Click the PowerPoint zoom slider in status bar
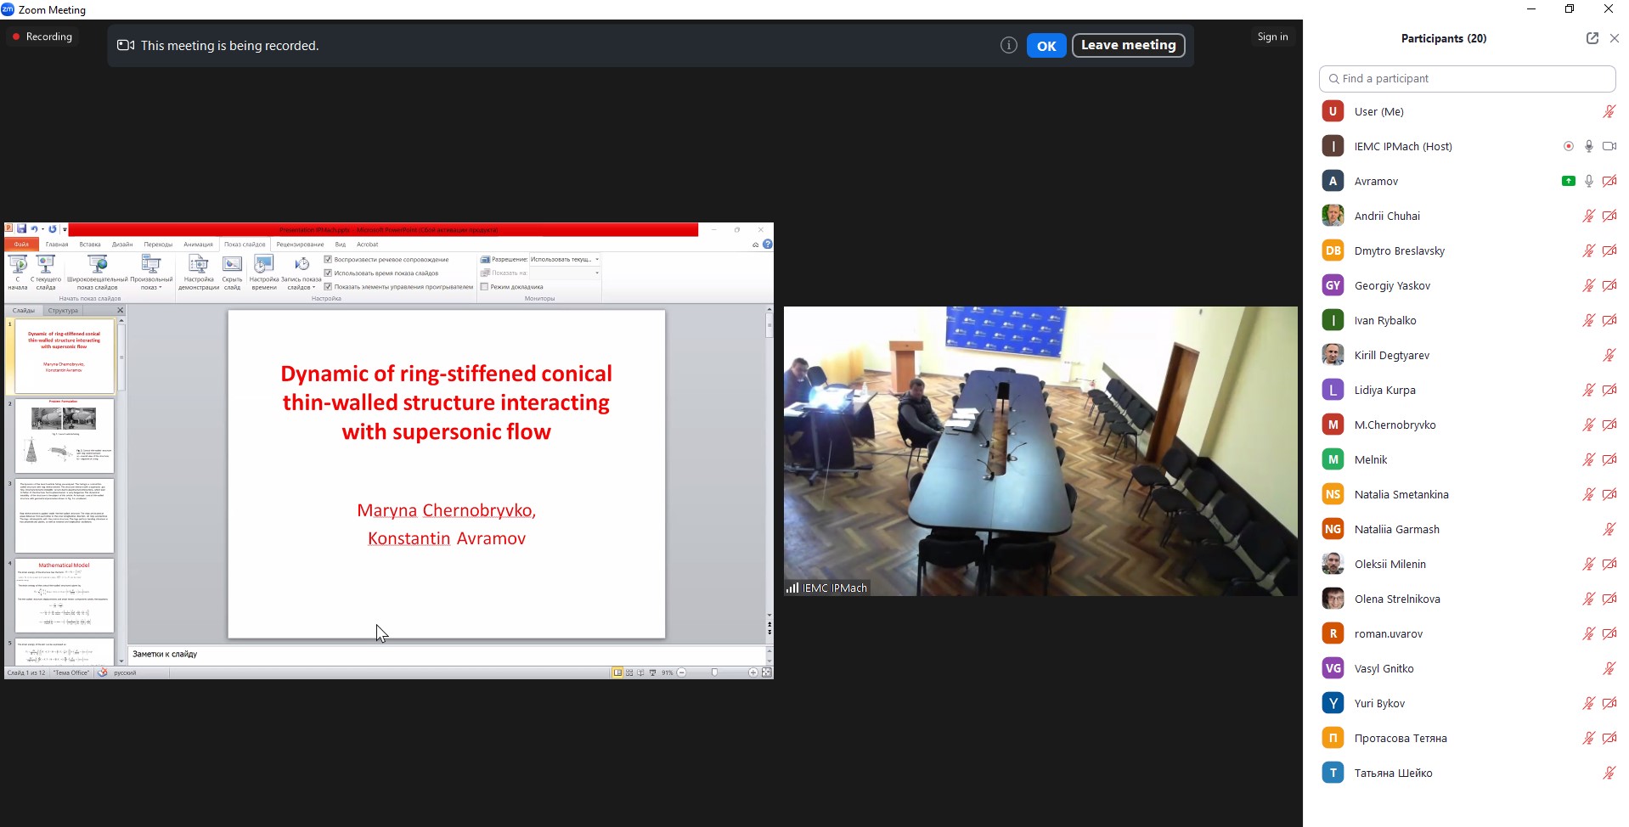Screen dimensions: 1629x827 pyautogui.click(x=716, y=672)
